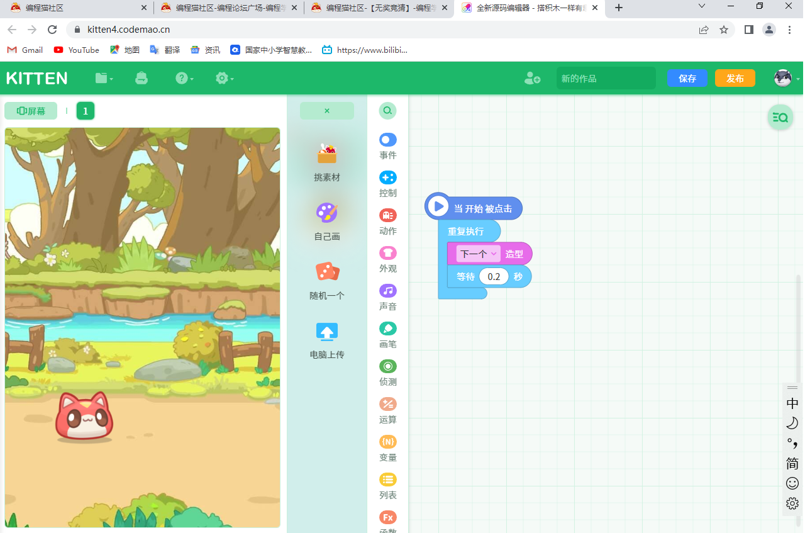Open the help question-mark menu
This screenshot has width=805, height=533.
click(184, 78)
